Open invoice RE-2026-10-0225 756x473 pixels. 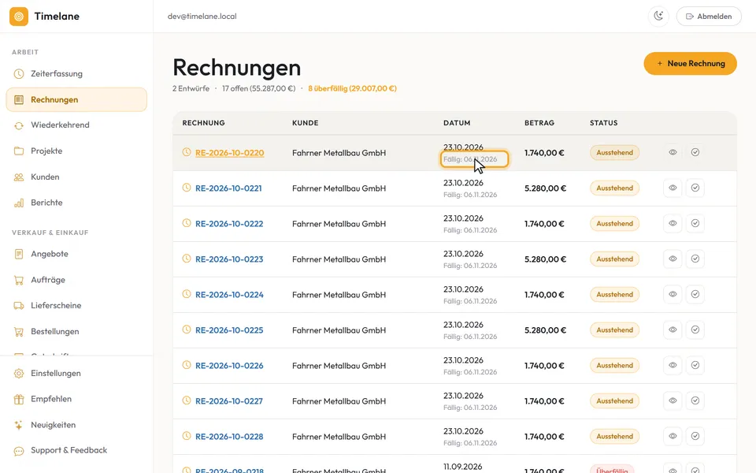click(x=229, y=330)
